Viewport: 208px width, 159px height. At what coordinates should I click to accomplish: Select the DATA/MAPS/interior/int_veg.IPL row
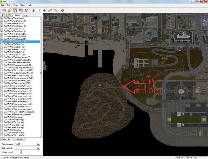21,86
